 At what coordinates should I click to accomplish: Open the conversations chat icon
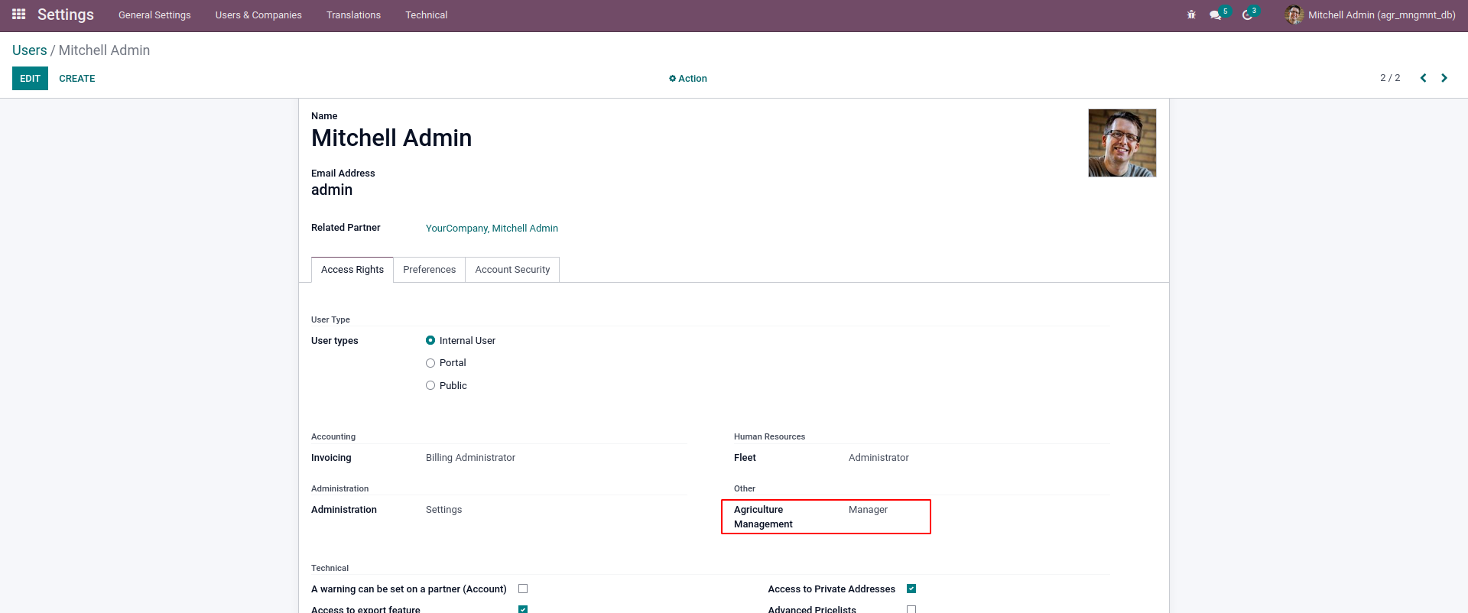1215,15
